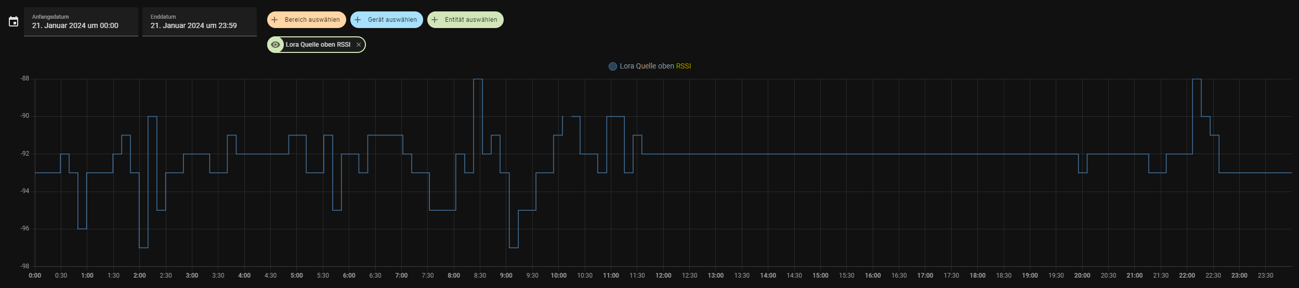Add a device with Gerät auswählen

[387, 20]
